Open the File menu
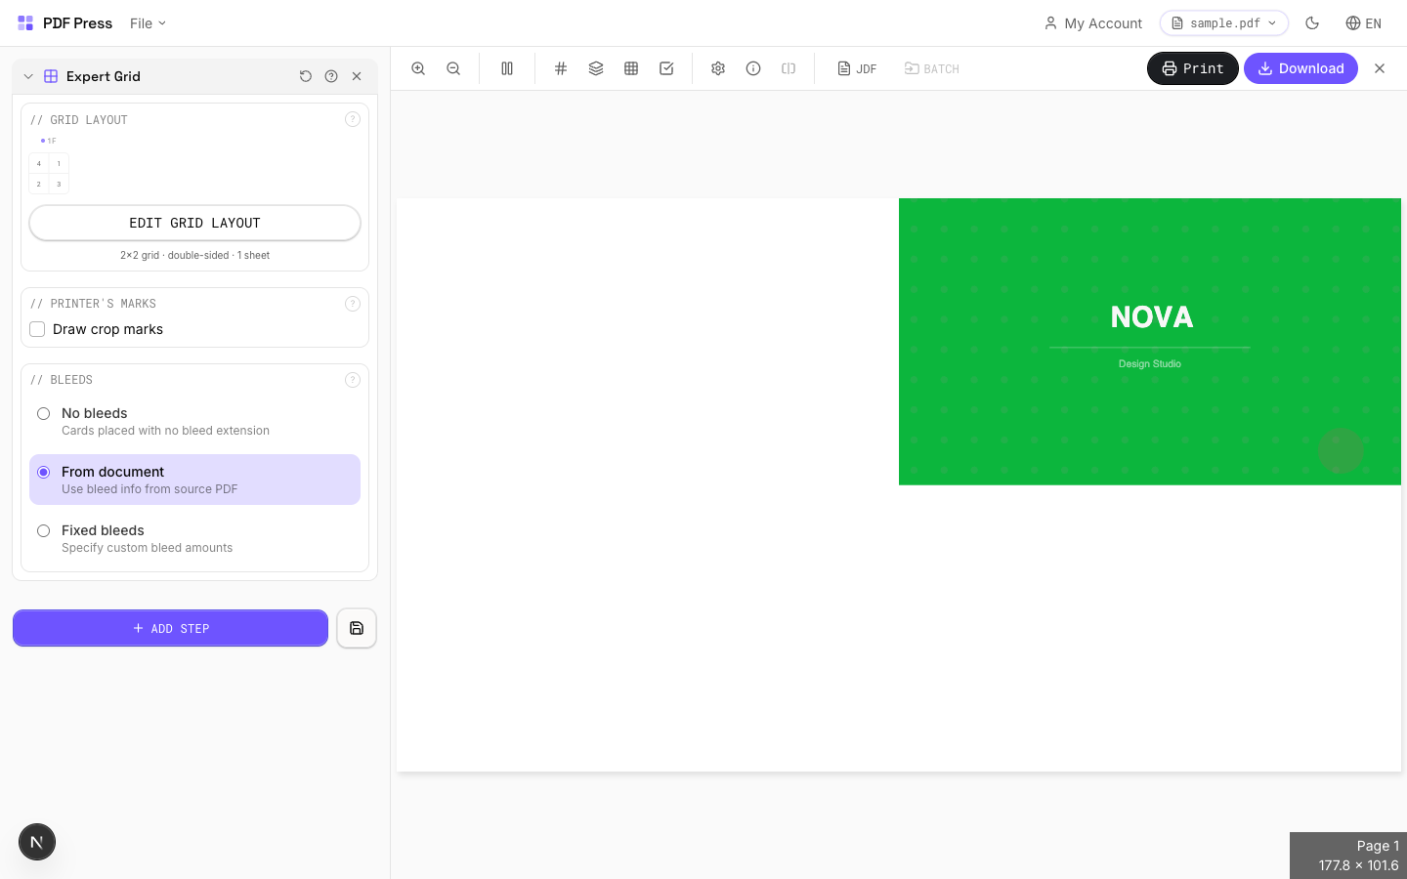The height and width of the screenshot is (879, 1407). [x=148, y=23]
